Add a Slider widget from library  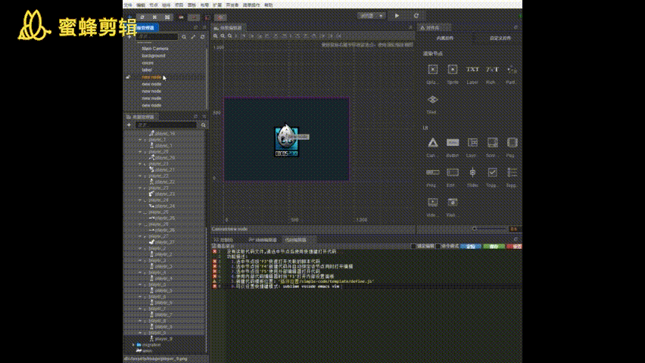point(472,172)
